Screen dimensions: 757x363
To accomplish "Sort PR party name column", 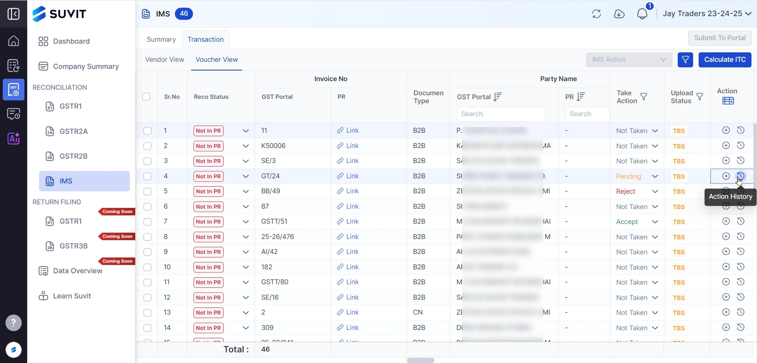I will click(x=581, y=97).
